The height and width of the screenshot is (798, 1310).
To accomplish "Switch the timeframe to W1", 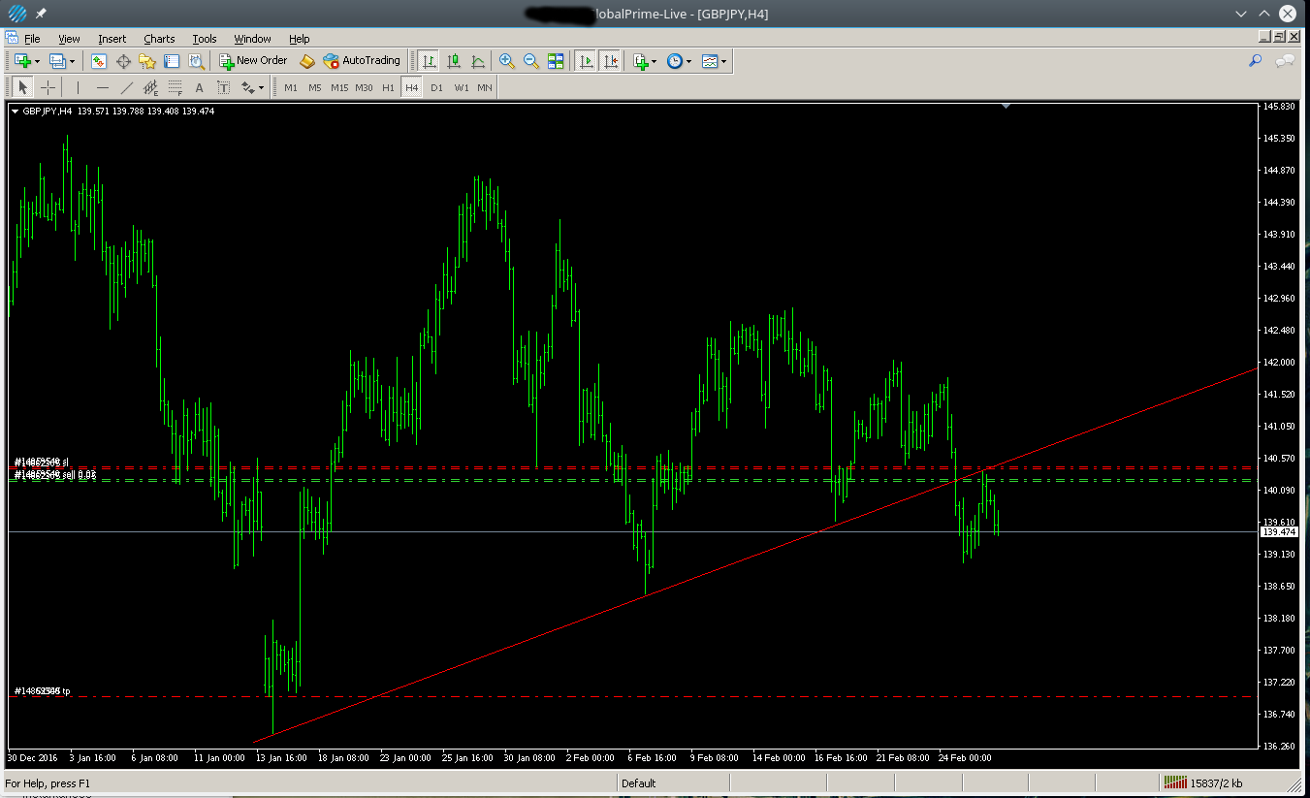I will pos(462,87).
